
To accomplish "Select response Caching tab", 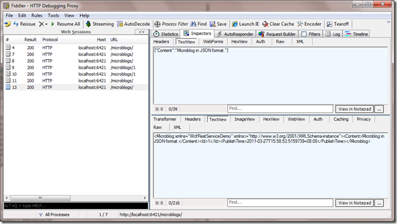I will 341,119.
